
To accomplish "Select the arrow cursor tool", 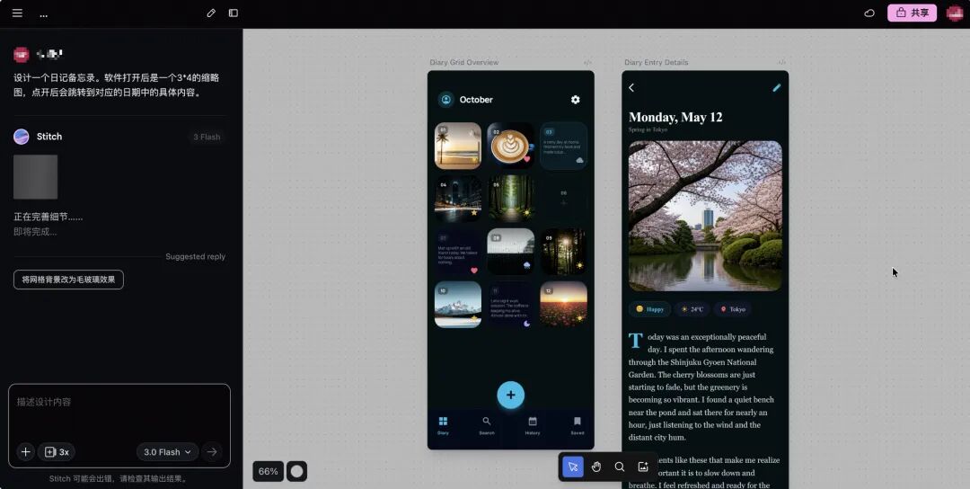I will click(x=572, y=467).
